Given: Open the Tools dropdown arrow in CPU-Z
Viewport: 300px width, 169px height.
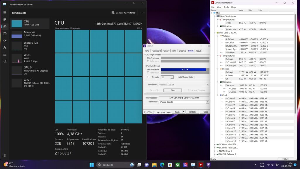Looking at the screenshot, I should (184, 112).
